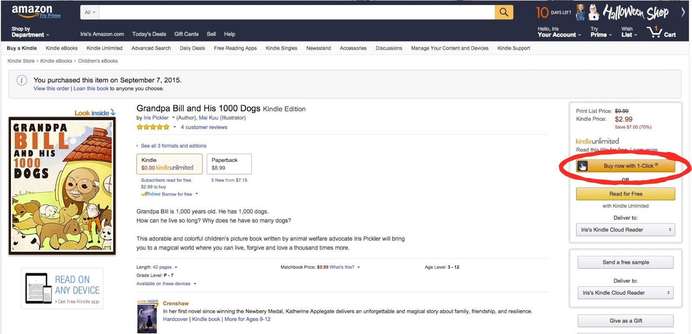Click the 1-Click hand icon

[583, 166]
